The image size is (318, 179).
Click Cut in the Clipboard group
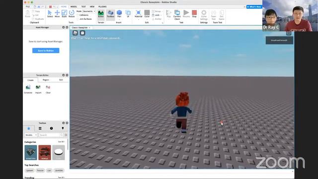pyautogui.click(x=35, y=15)
